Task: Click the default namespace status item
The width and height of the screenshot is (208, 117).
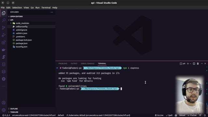Action: pos(61,115)
